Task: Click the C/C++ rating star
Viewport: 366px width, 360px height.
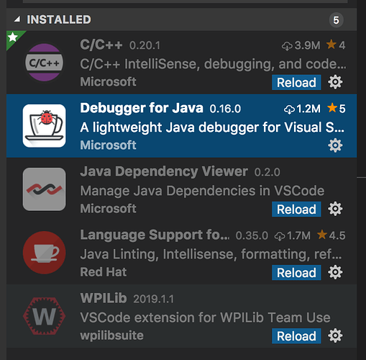Action: point(331,45)
